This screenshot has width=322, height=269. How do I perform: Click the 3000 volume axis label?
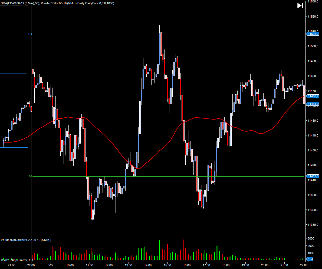[x=311, y=238]
